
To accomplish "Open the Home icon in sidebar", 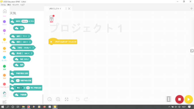I will 5,11.
